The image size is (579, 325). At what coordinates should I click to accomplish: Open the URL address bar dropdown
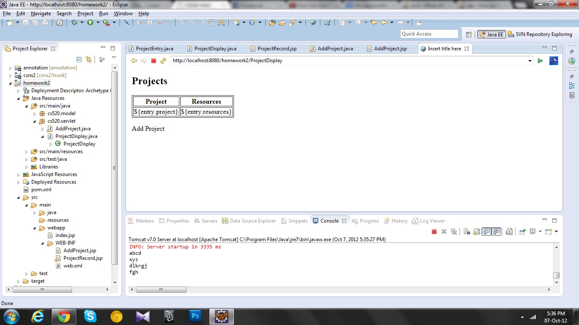530,61
